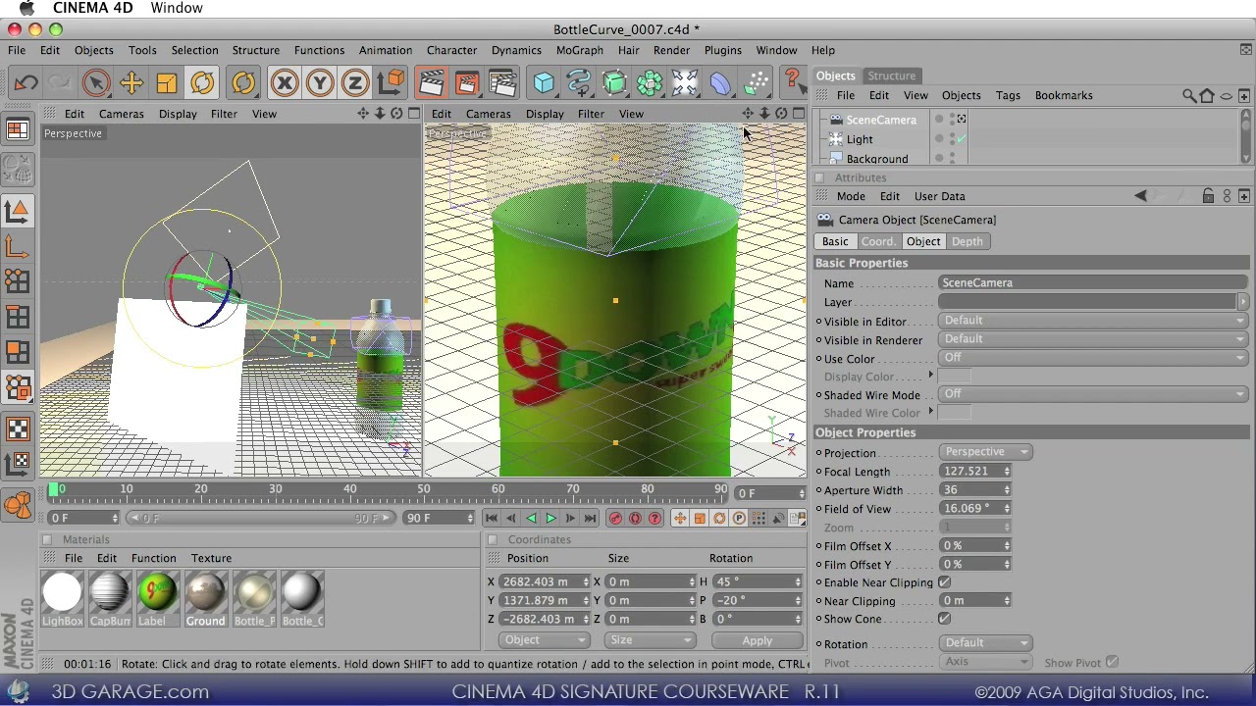The width and height of the screenshot is (1256, 706).
Task: Open Render Settings icon
Action: click(x=502, y=83)
